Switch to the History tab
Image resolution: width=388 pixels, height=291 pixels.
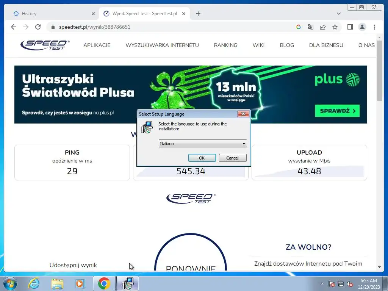tap(52, 14)
